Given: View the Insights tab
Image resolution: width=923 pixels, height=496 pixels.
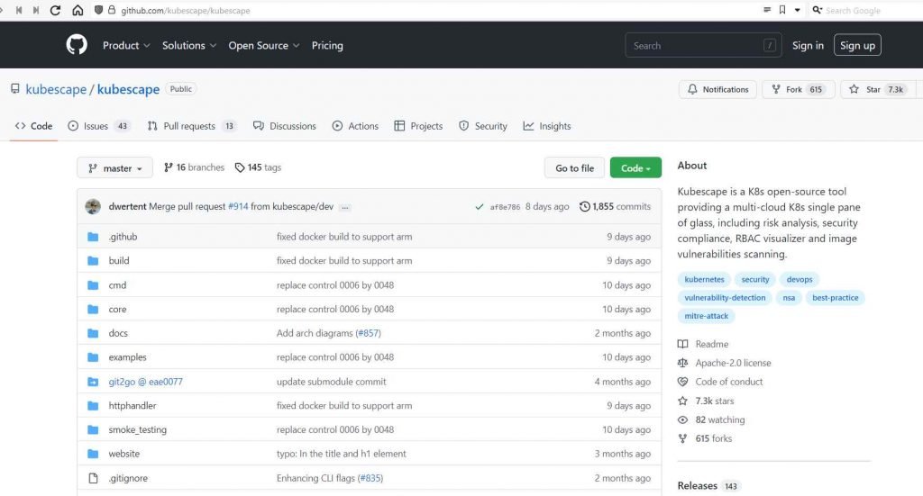Looking at the screenshot, I should 547,126.
